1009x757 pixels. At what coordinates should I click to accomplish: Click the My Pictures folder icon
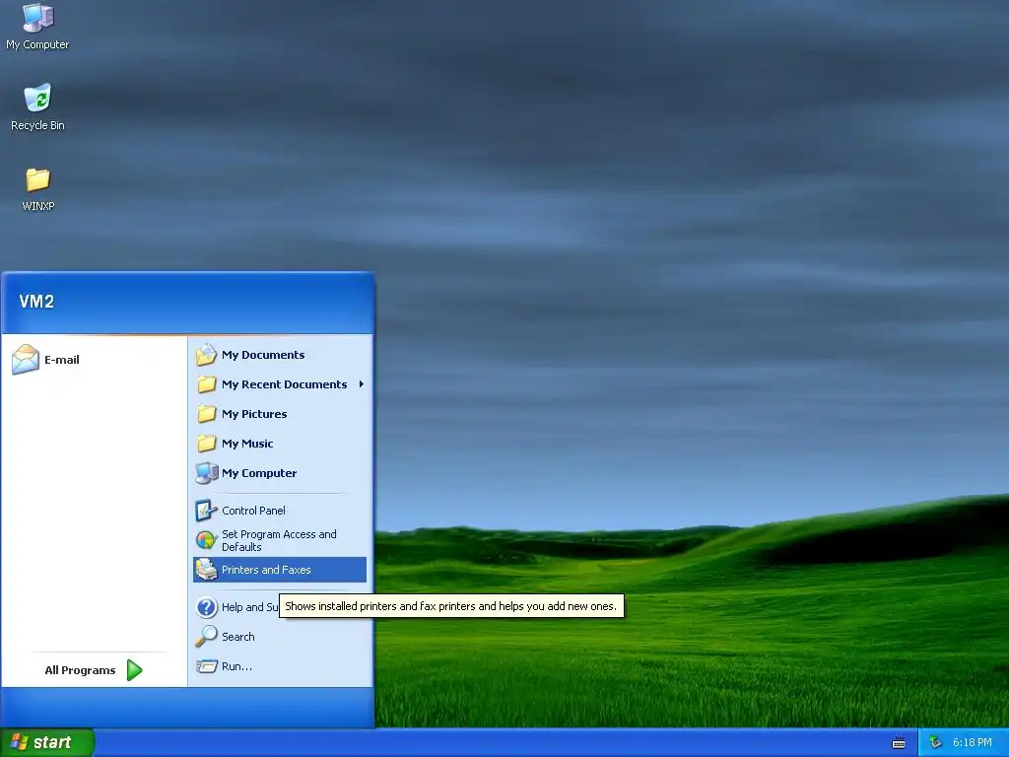click(207, 414)
